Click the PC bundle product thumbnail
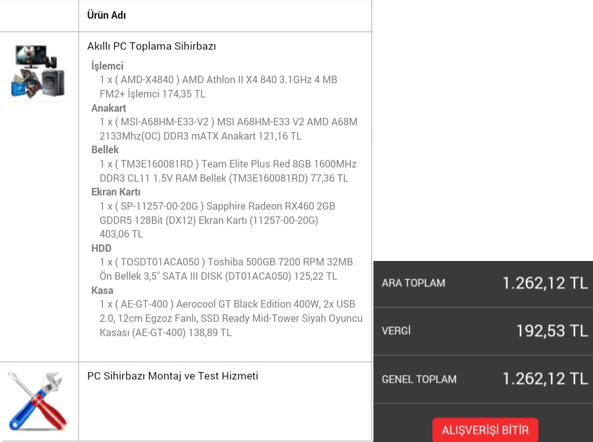 coord(38,71)
